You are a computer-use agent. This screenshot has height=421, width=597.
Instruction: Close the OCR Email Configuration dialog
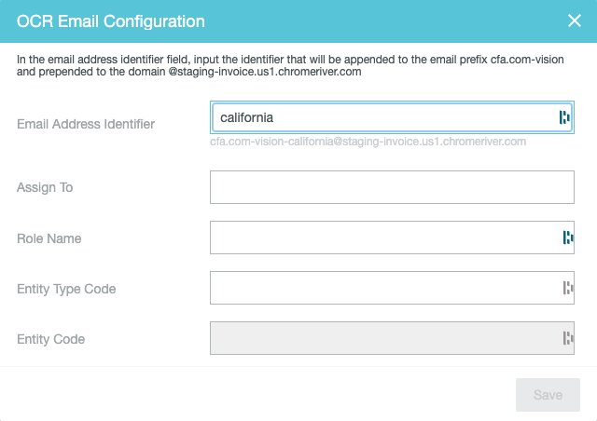575,20
